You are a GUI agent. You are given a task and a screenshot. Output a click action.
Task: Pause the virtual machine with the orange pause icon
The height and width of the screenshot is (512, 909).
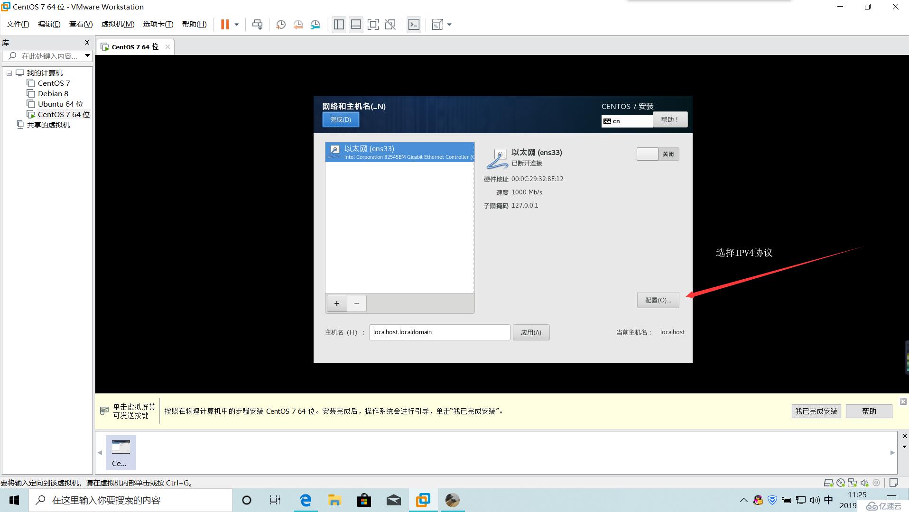coord(225,25)
